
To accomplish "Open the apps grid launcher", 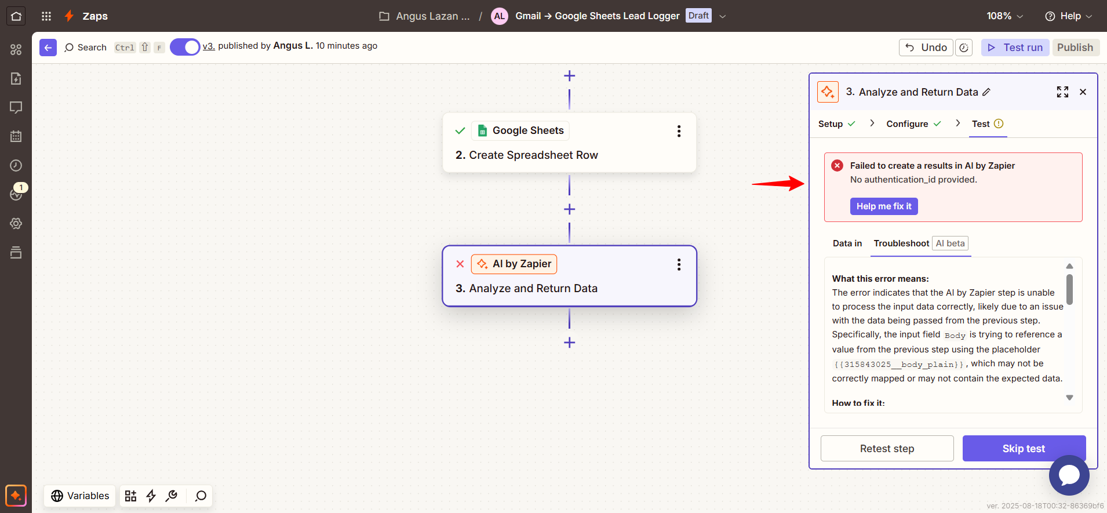I will pyautogui.click(x=46, y=16).
